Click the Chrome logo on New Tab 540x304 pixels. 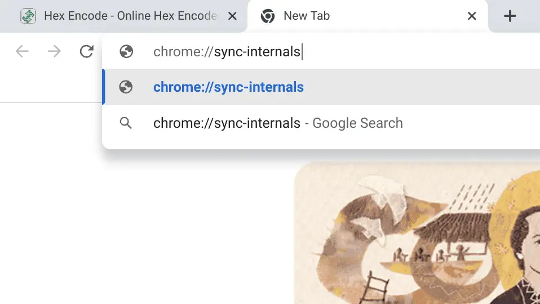[x=268, y=16]
